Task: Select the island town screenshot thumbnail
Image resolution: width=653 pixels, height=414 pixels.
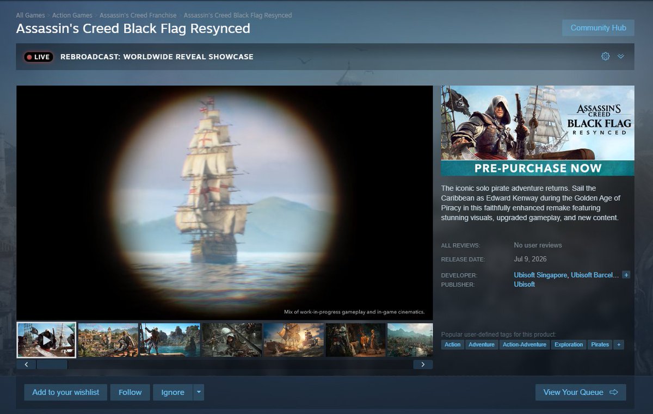Action: 108,340
